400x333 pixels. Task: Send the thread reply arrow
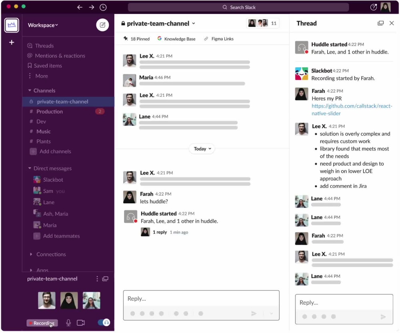383,317
